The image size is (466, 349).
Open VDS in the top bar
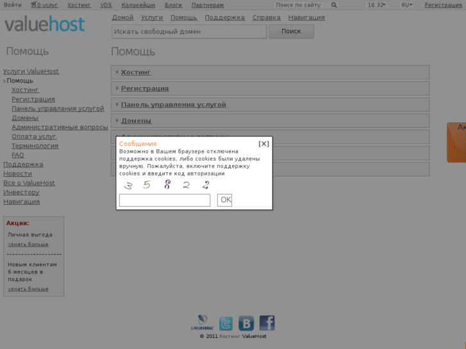[106, 5]
